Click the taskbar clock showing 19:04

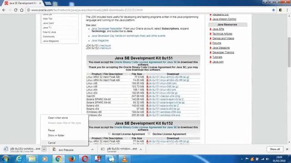pos(279,159)
